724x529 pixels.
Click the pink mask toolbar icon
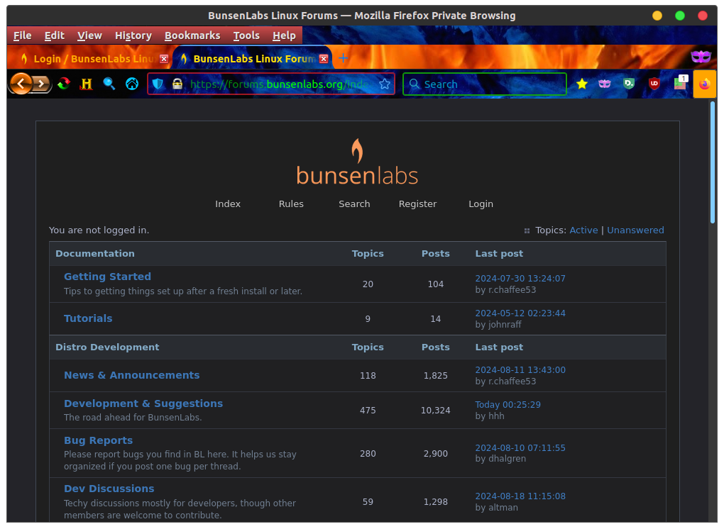click(605, 84)
